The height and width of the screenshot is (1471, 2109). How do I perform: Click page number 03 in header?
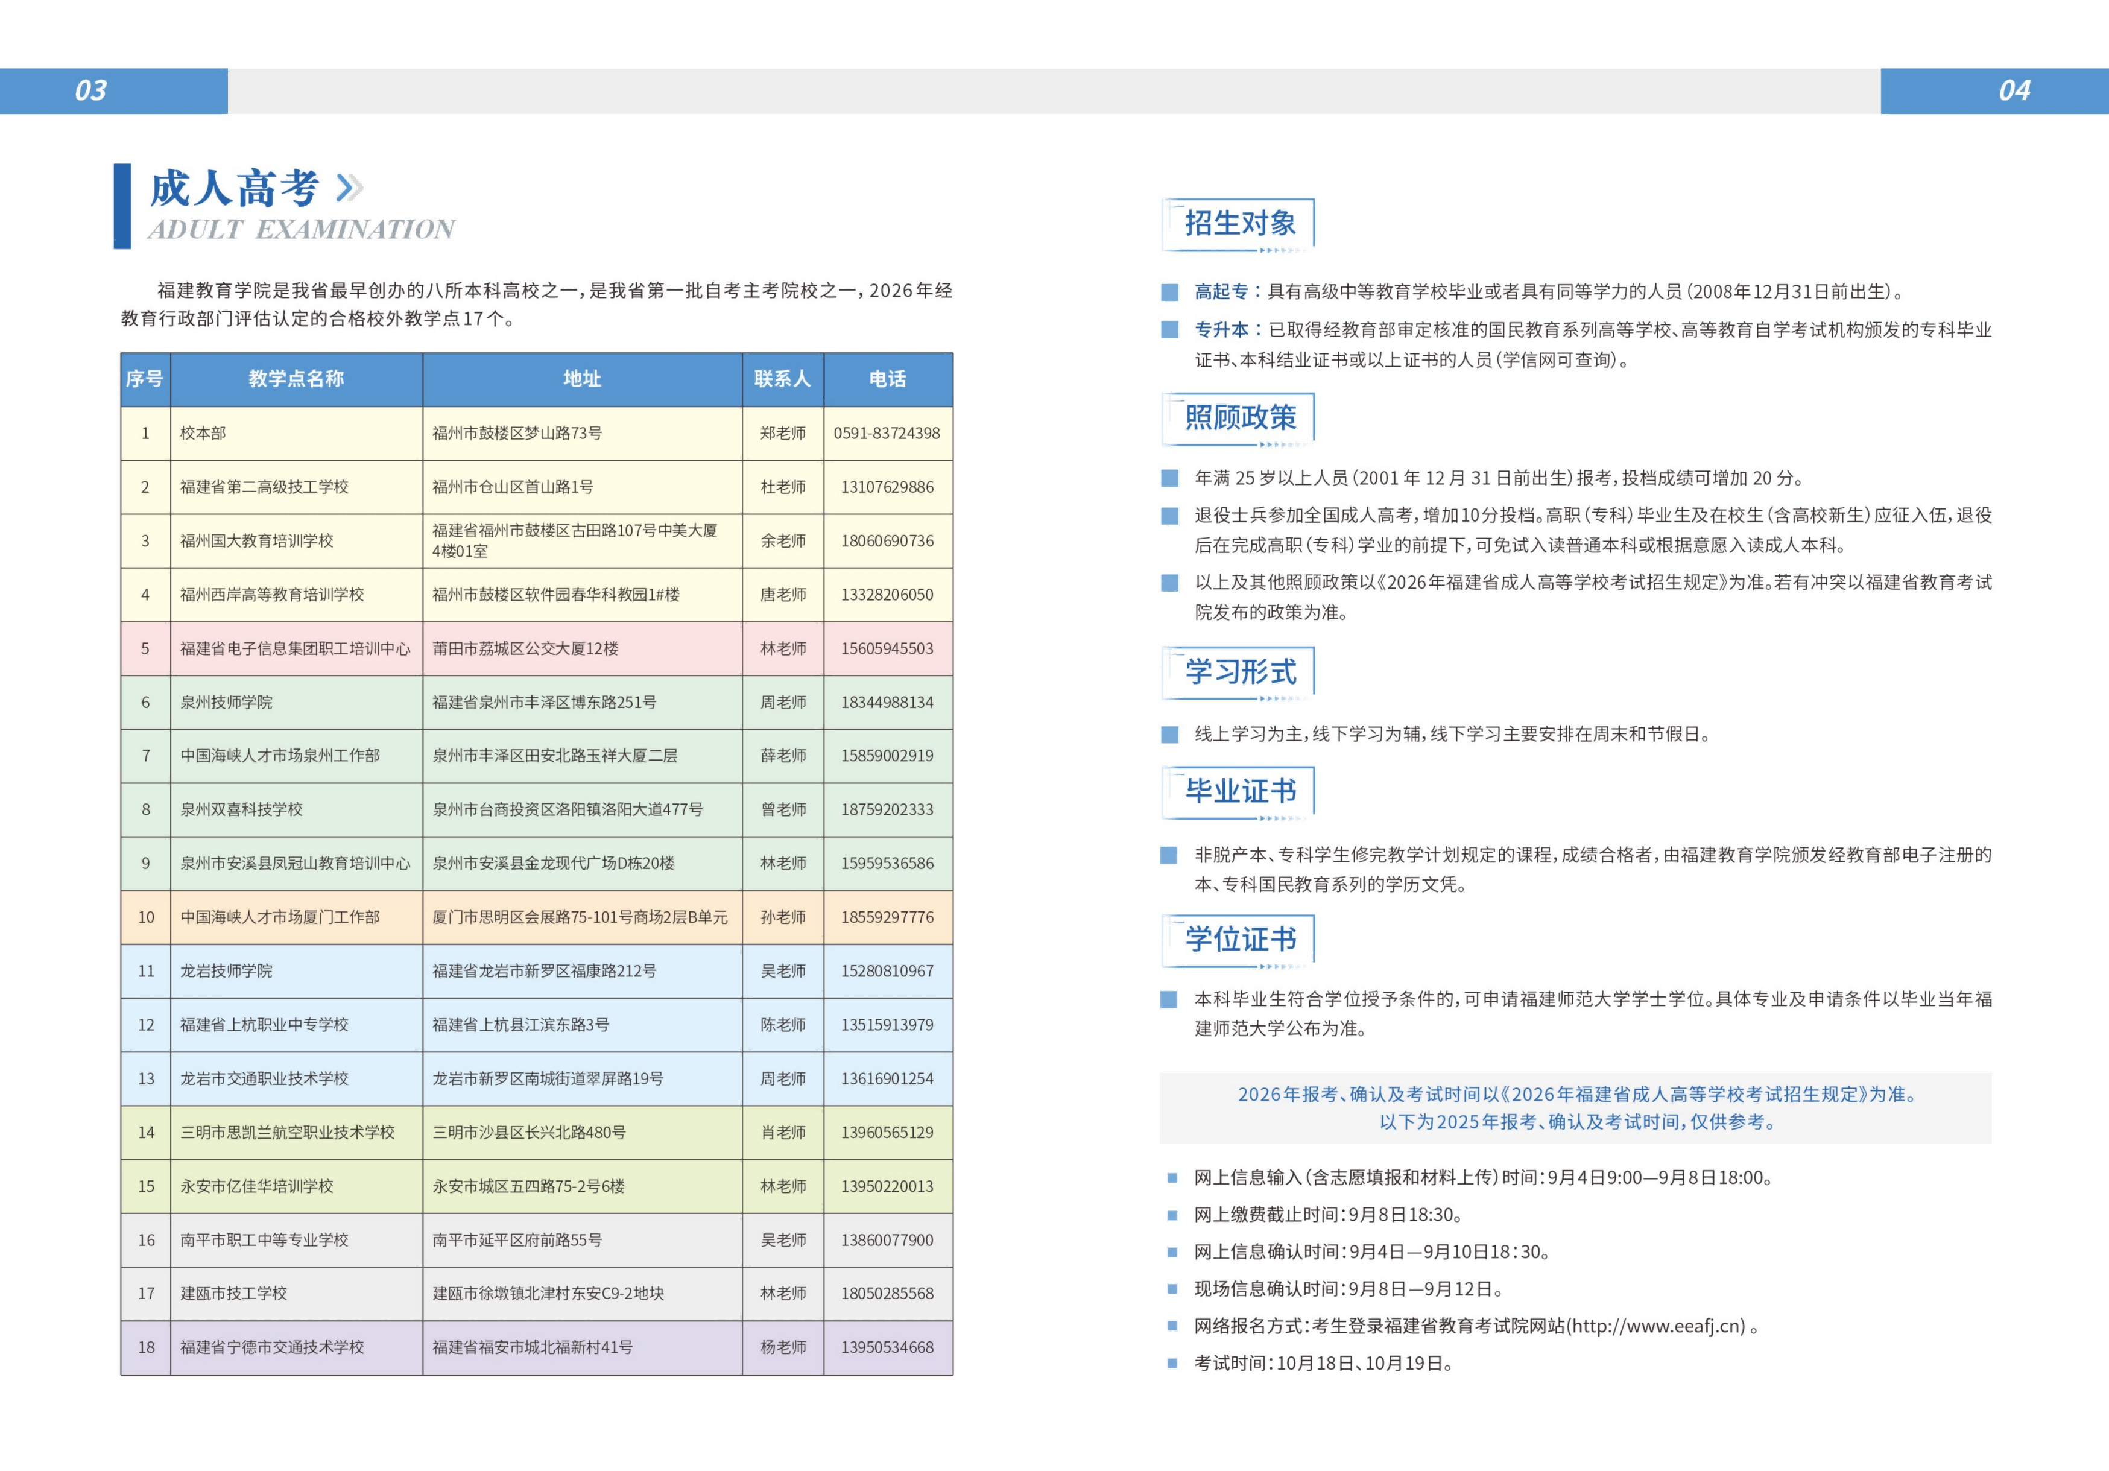[x=91, y=90]
